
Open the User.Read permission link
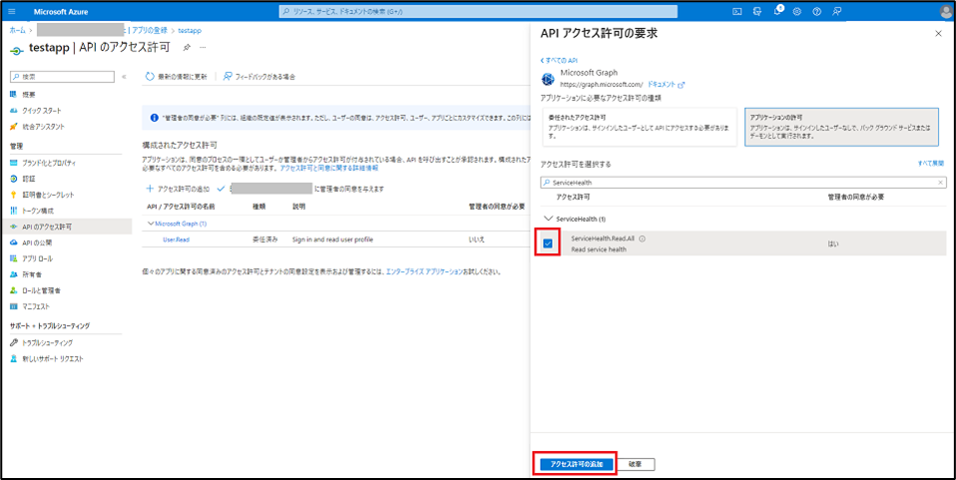(x=177, y=240)
